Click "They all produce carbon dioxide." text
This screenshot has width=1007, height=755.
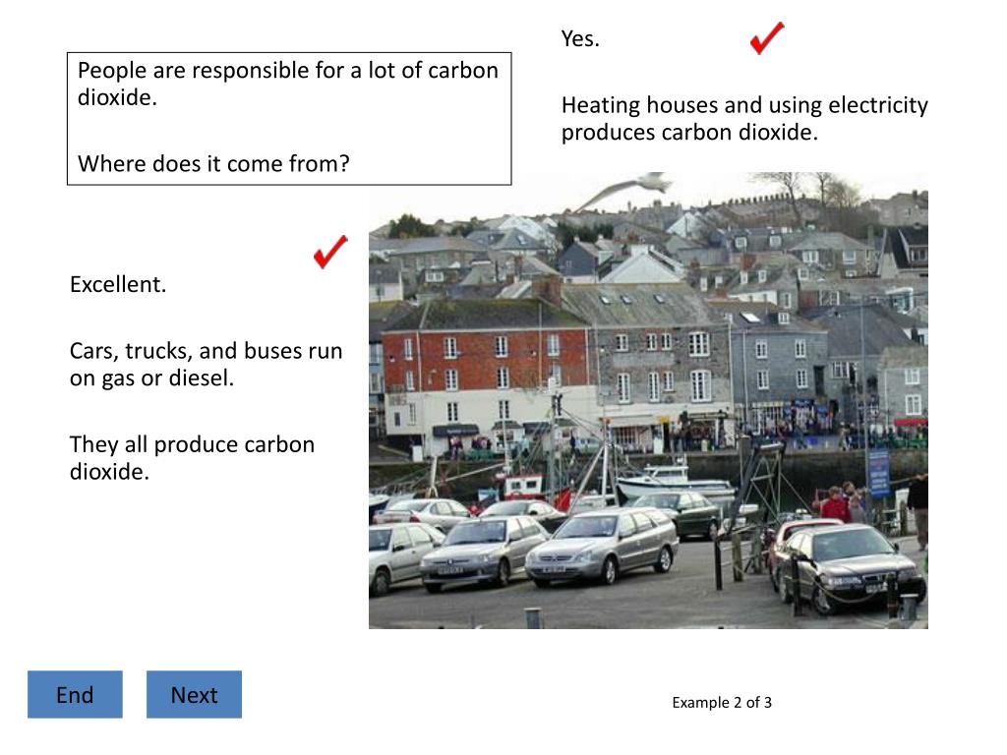tap(192, 457)
